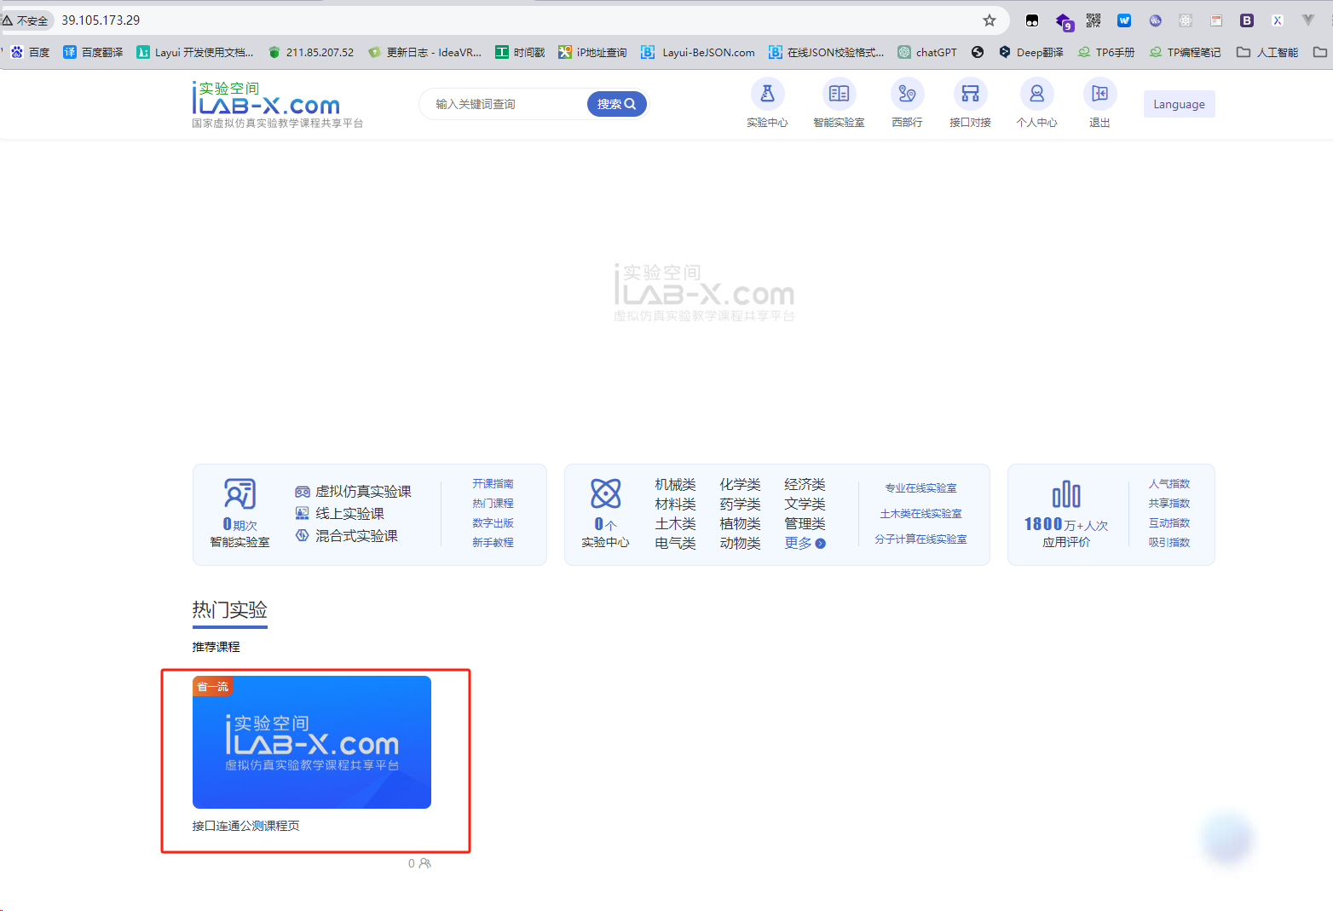Open the 时间戳 bookmark

[520, 52]
